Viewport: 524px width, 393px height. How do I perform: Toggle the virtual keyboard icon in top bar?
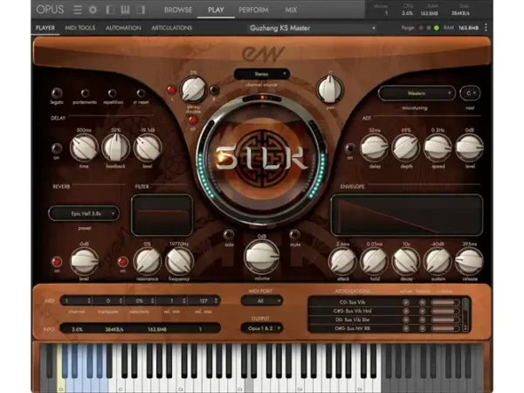pos(125,10)
